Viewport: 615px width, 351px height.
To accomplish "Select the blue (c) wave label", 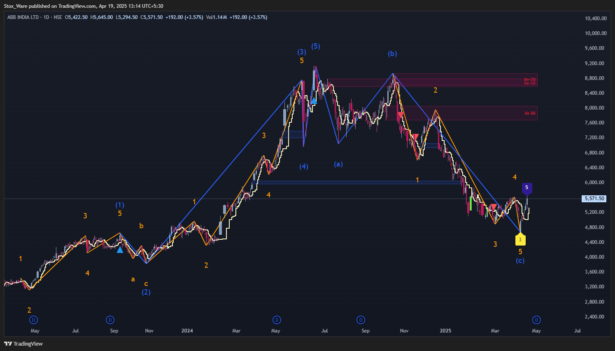I will (520, 260).
